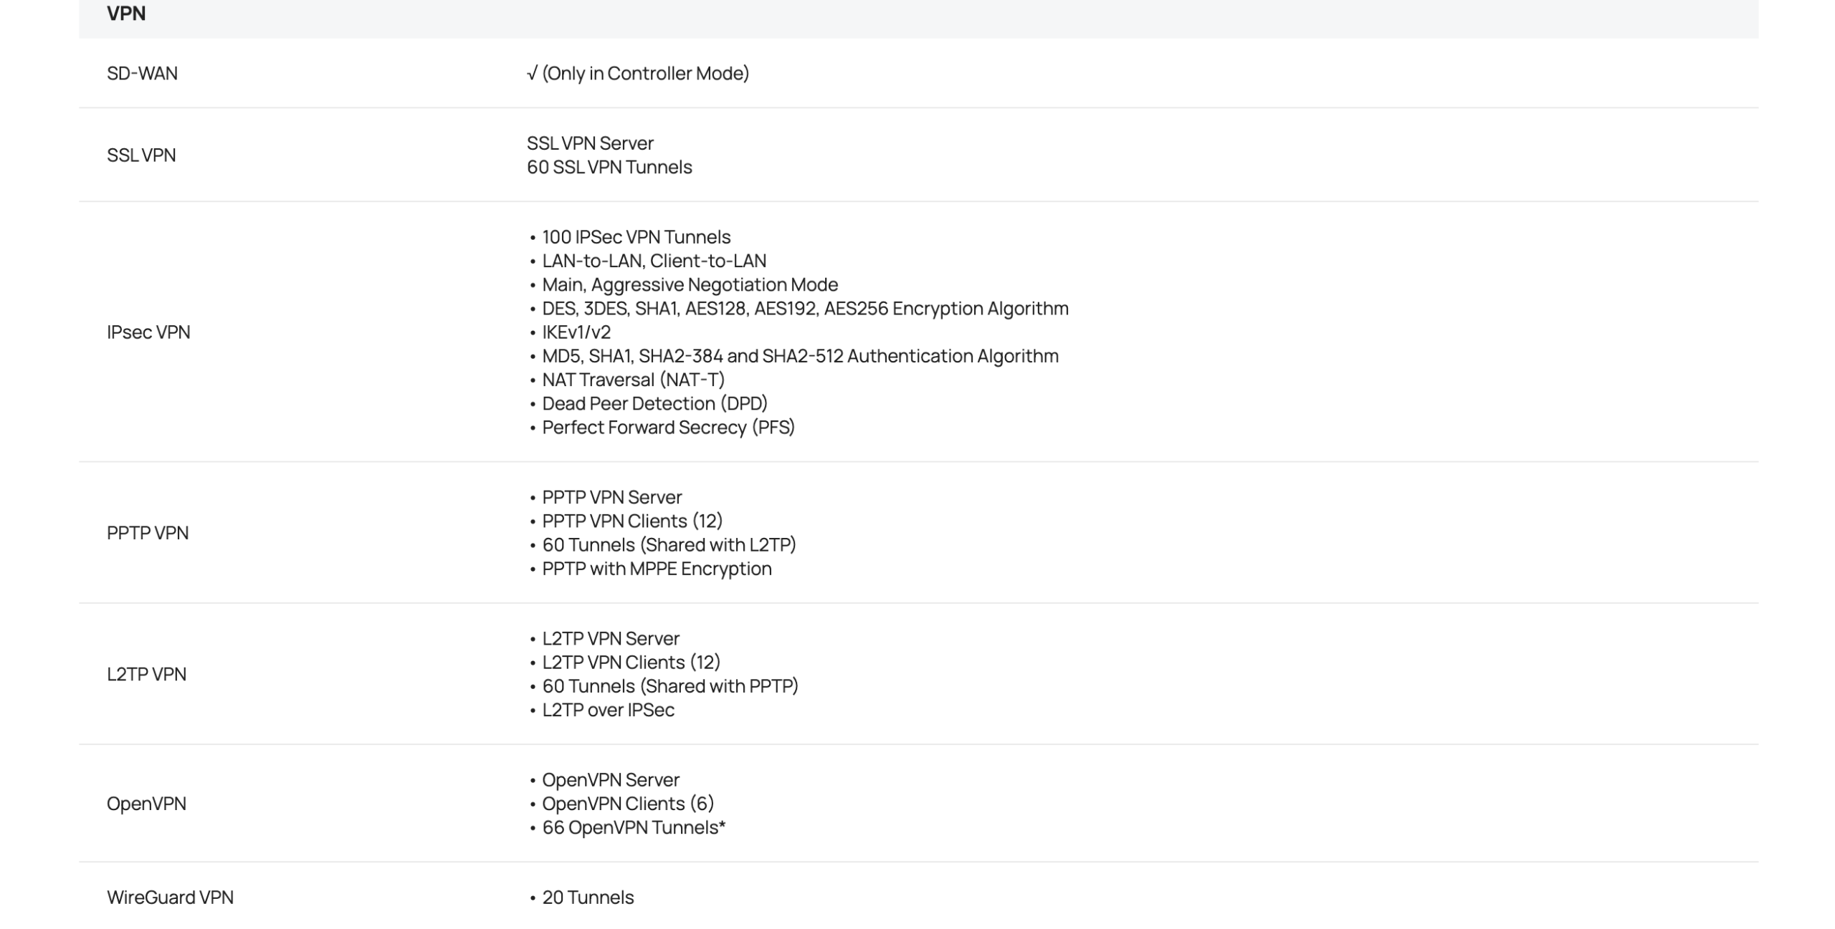Screen dimensions: 1835x929
Task: Click the WireGuard VPN row label
Action: 170,897
